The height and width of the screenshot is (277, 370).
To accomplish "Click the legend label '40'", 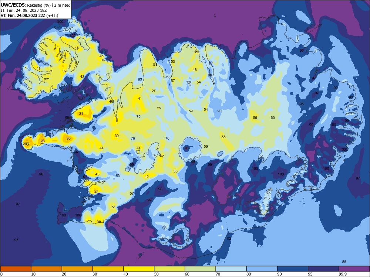I will pos(125,274).
